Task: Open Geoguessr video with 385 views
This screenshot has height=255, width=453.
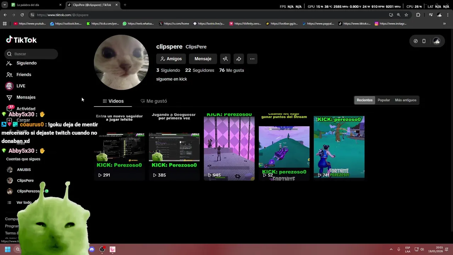Action: click(x=174, y=147)
